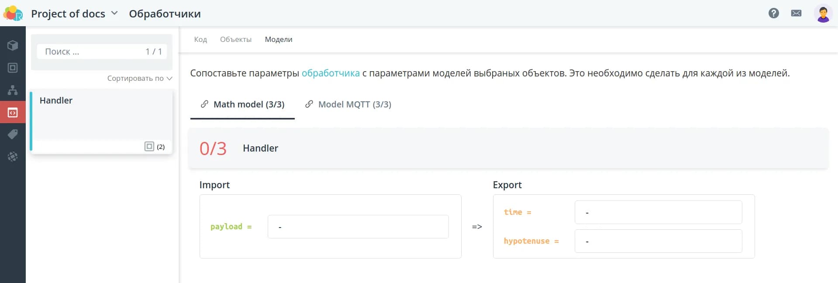Open the payload import parameter dropdown
This screenshot has height=283, width=838.
358,227
